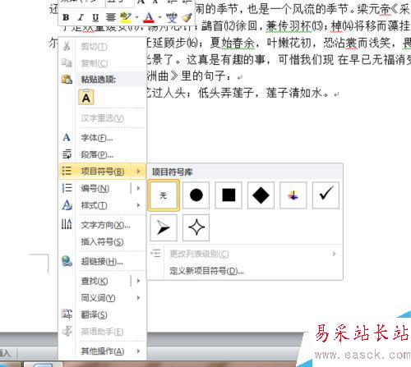Image resolution: width=411 pixels, height=367 pixels.
Task: Open font color dropdown arrow
Action: coord(160,17)
